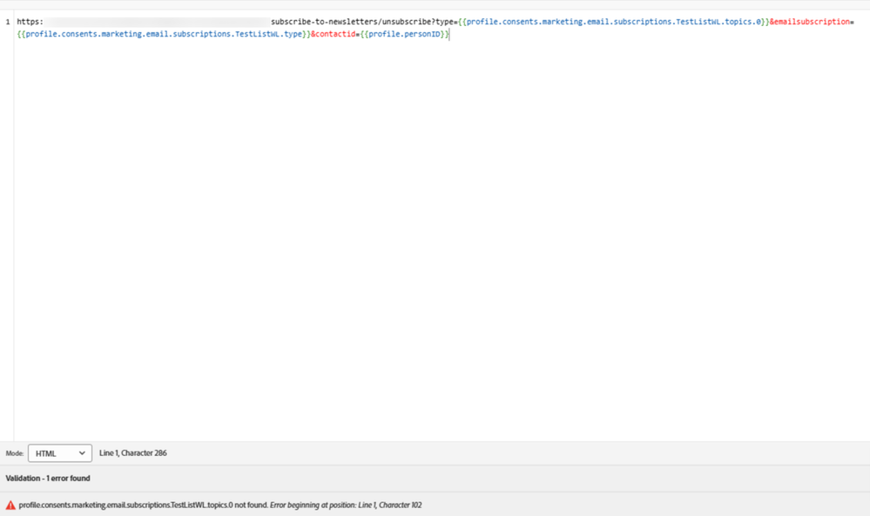Click the red '&emailsubscription=' parameter
The height and width of the screenshot is (516, 870).
[x=811, y=22]
